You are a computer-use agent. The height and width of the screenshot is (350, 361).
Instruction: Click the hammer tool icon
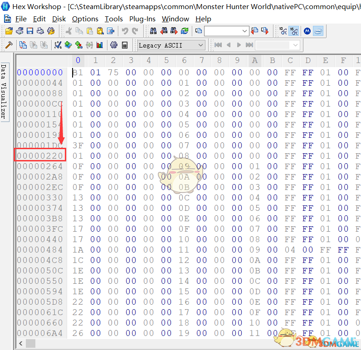(9, 45)
